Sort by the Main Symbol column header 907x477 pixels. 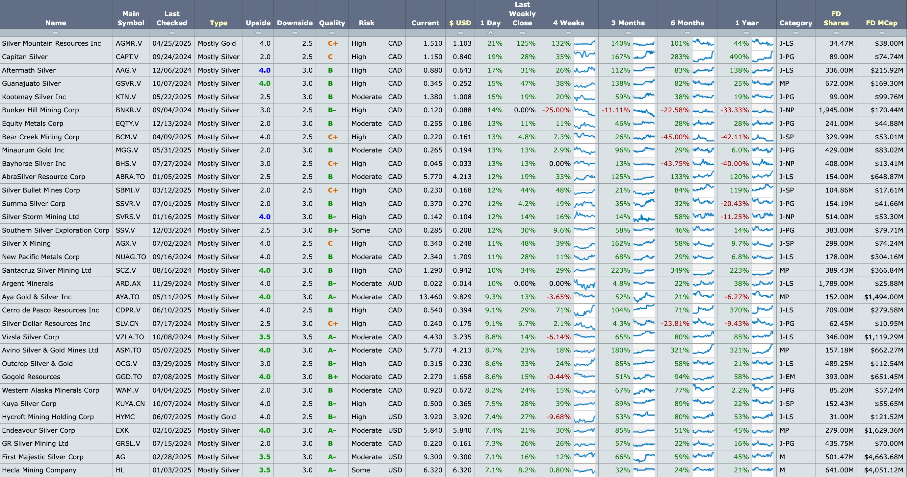131,18
